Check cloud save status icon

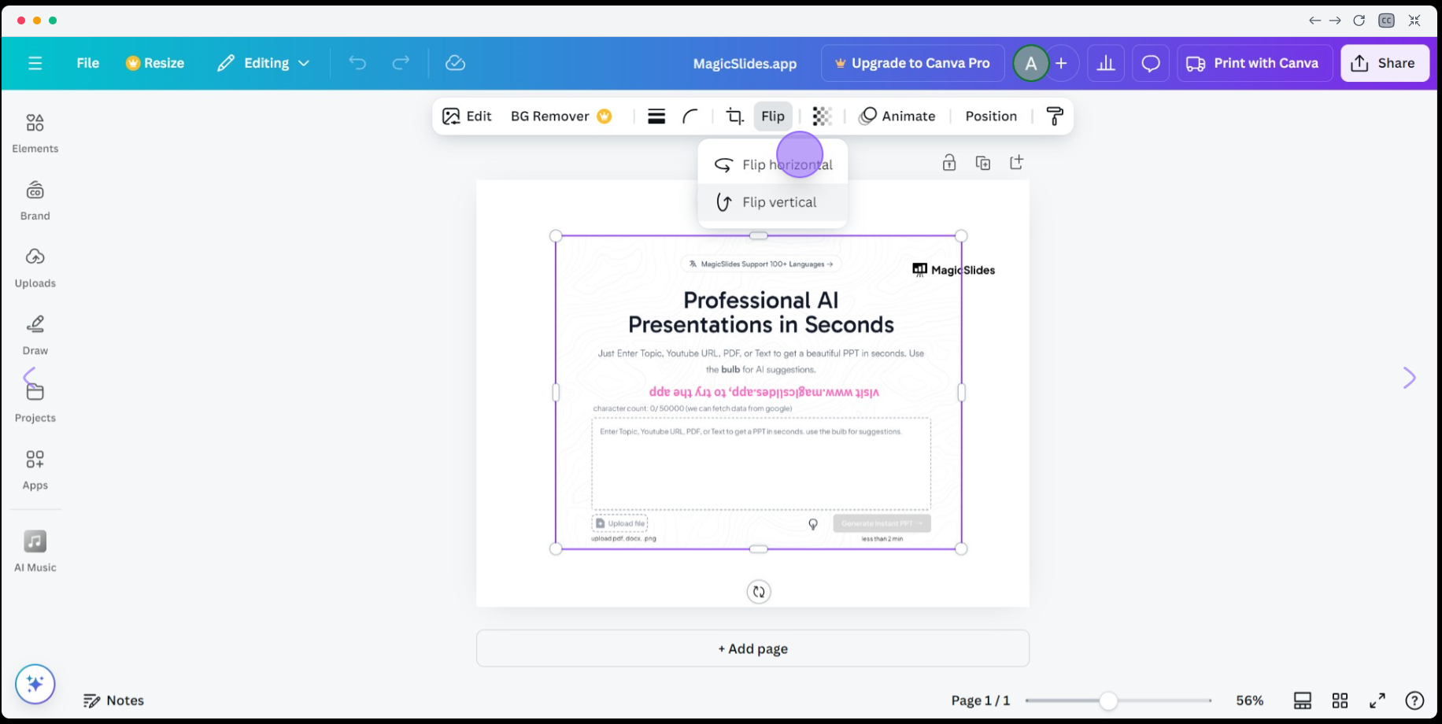pos(455,63)
